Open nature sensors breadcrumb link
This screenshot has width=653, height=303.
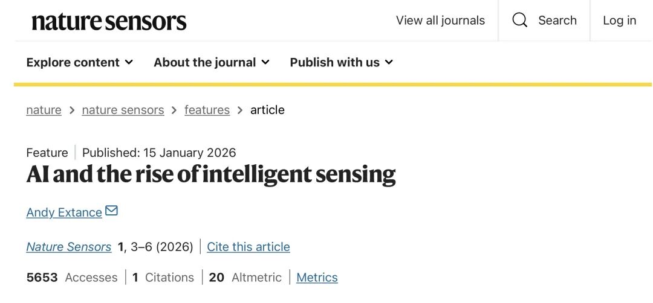point(123,110)
